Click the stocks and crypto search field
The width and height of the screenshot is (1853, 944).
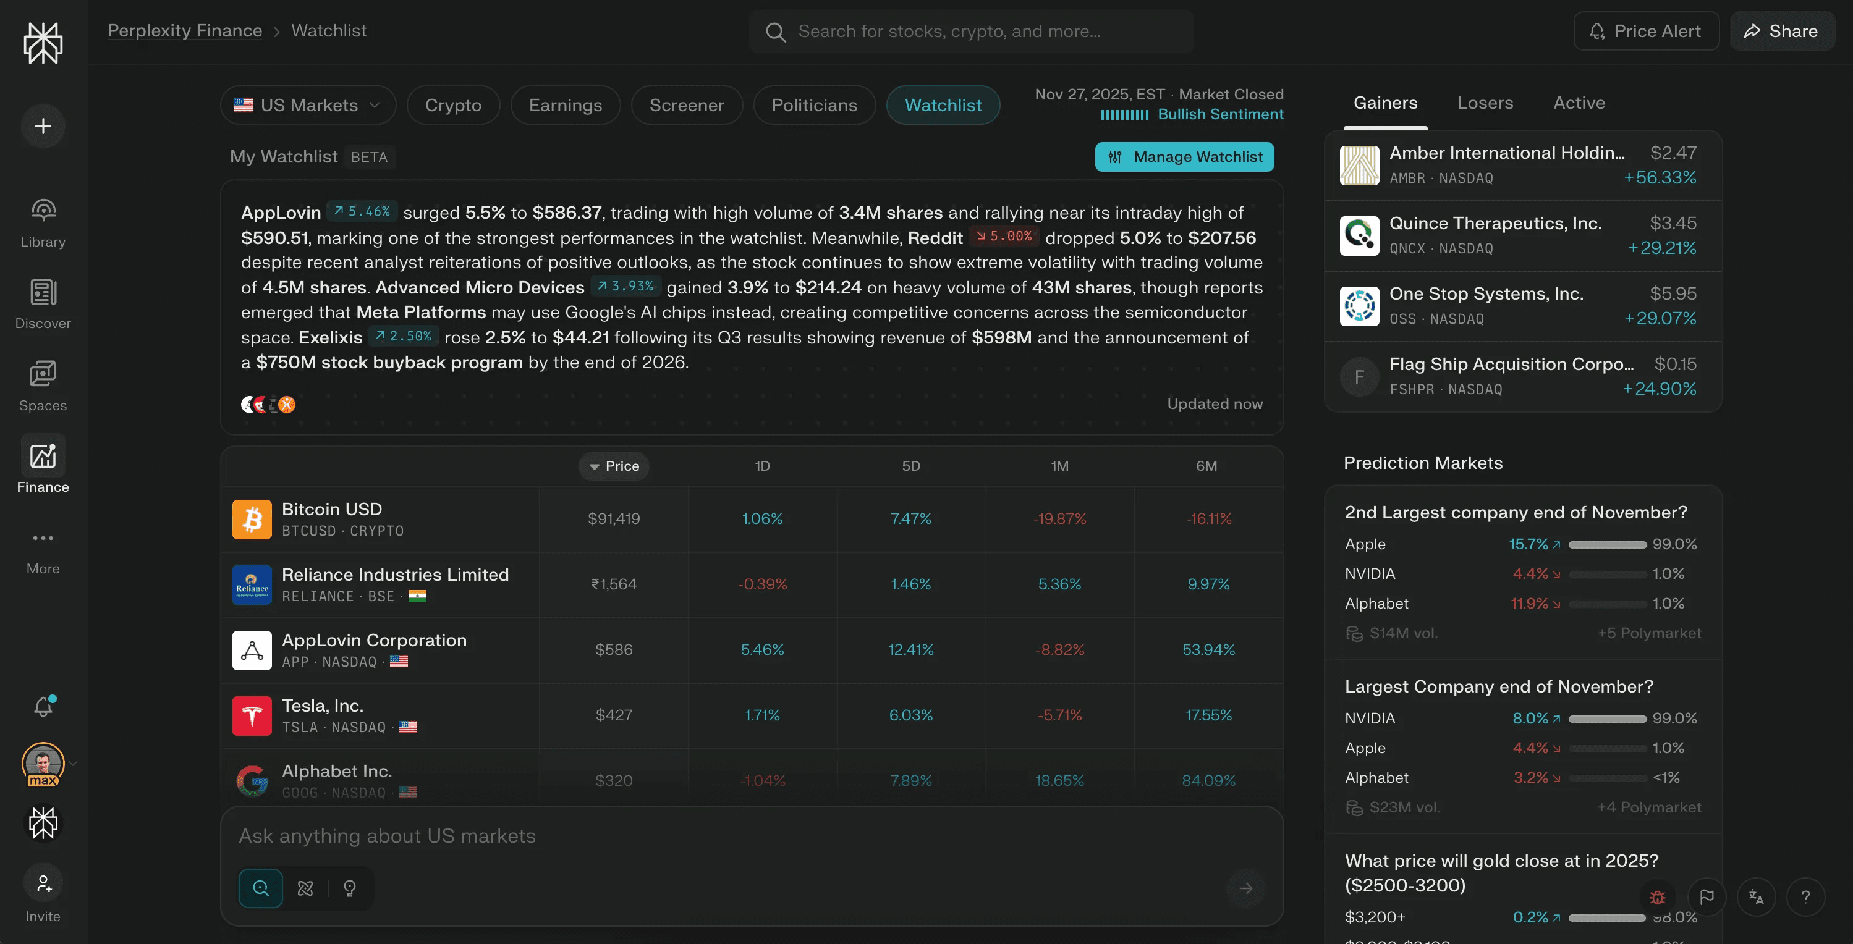pyautogui.click(x=971, y=31)
